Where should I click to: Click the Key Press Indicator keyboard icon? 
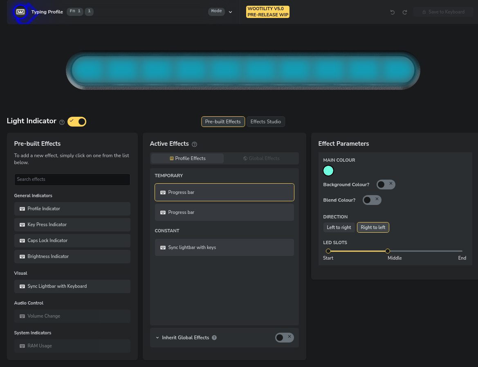(x=22, y=225)
